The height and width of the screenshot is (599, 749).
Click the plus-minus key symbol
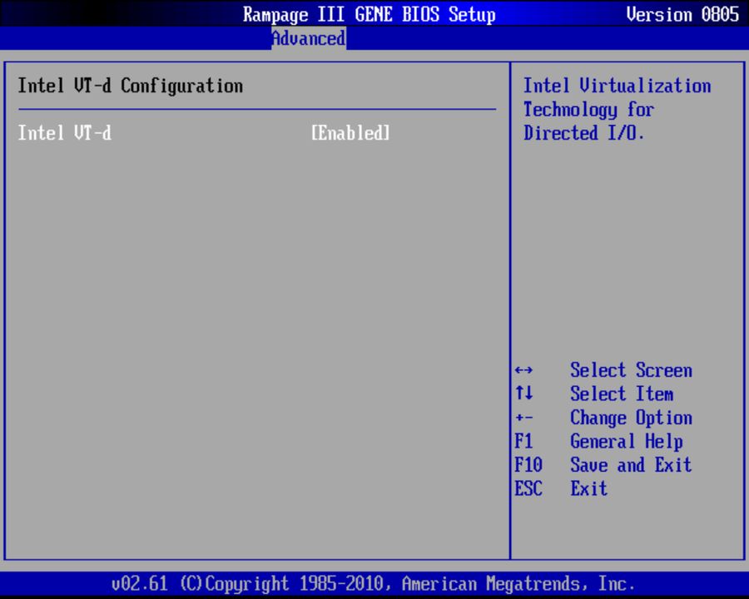(523, 418)
